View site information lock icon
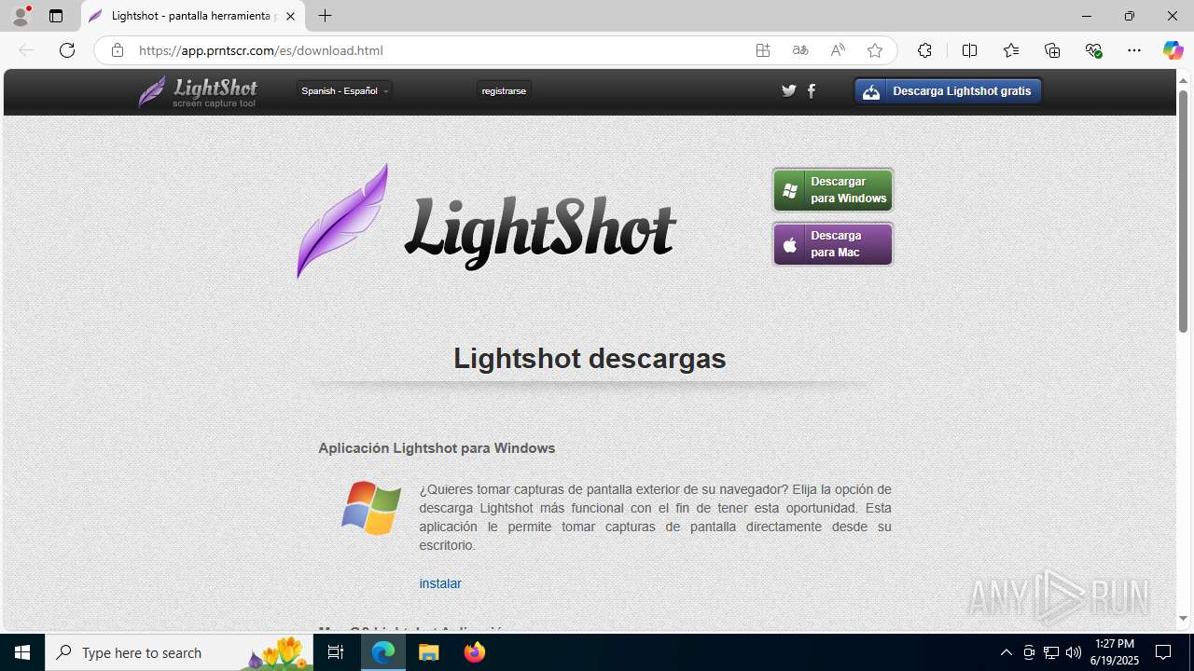Image resolution: width=1194 pixels, height=671 pixels. click(x=117, y=50)
